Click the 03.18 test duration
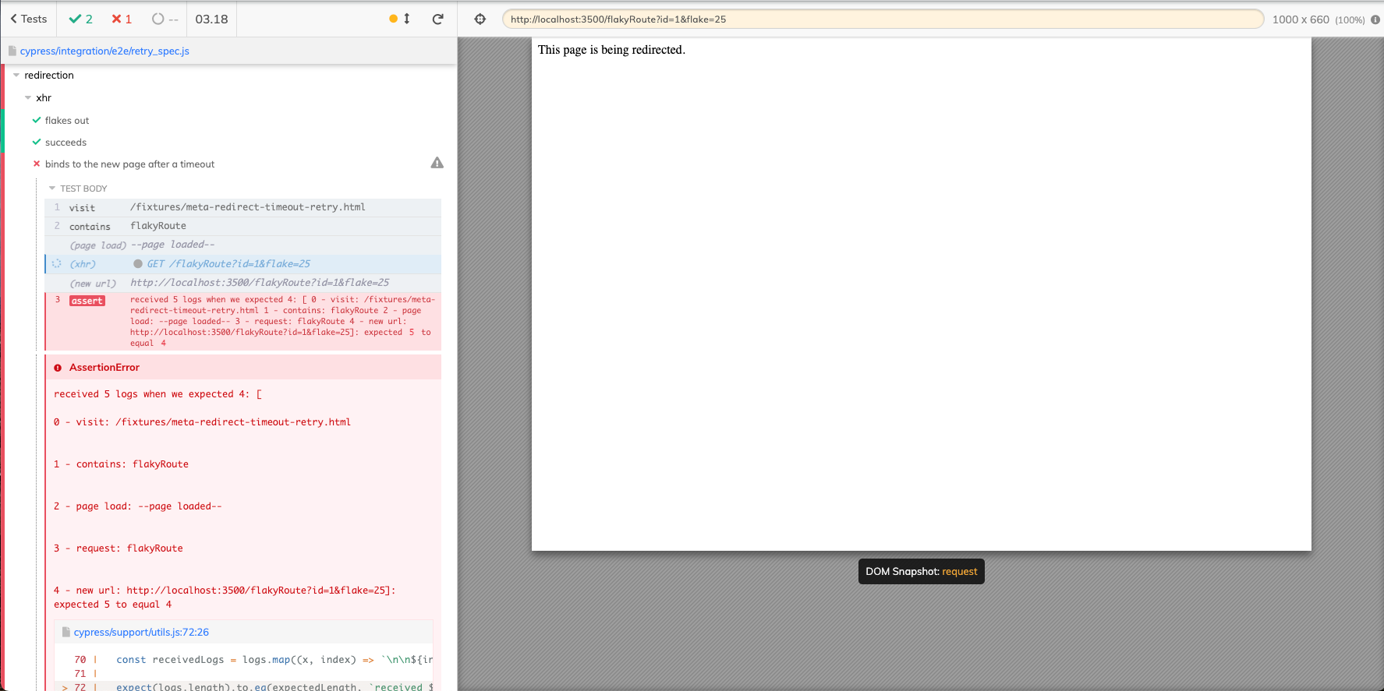This screenshot has width=1384, height=691. (211, 19)
